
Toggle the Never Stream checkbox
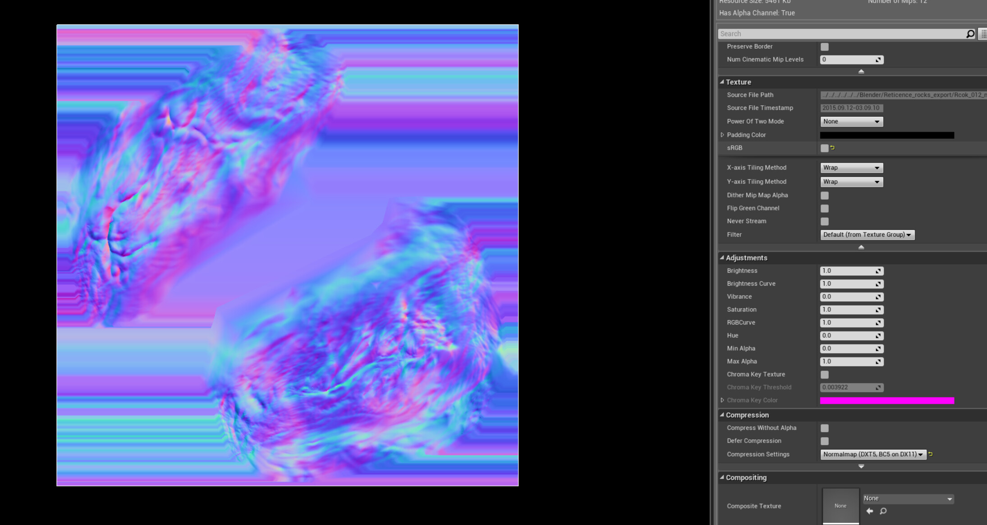pyautogui.click(x=824, y=221)
